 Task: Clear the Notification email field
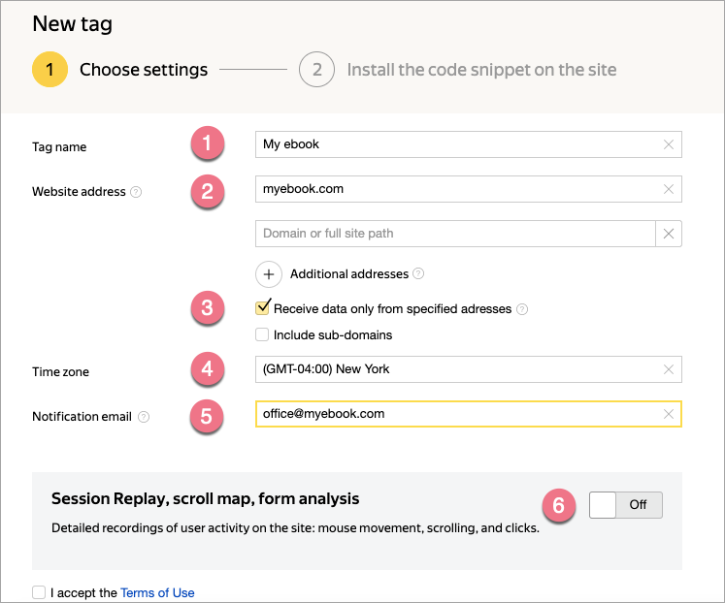668,414
